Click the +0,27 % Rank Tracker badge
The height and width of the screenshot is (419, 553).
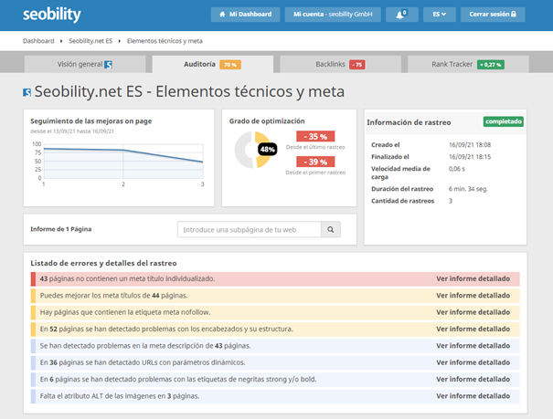[x=491, y=65]
